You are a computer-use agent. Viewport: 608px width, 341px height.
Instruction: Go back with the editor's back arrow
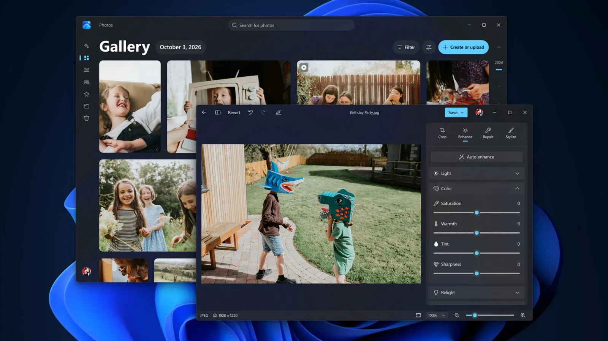point(204,112)
